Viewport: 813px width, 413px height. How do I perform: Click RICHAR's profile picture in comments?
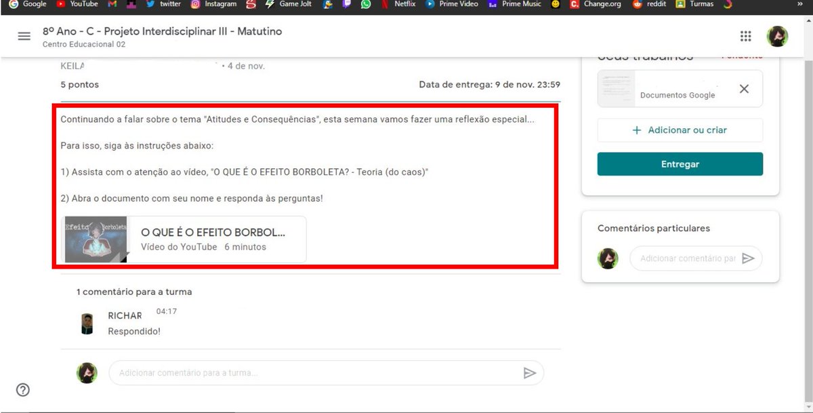(x=87, y=324)
